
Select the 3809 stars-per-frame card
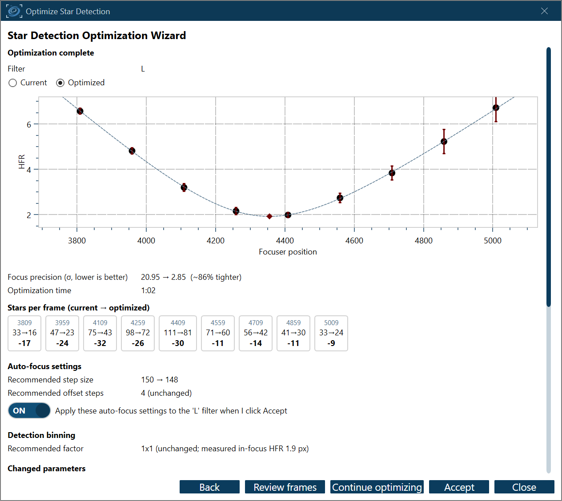click(x=24, y=334)
